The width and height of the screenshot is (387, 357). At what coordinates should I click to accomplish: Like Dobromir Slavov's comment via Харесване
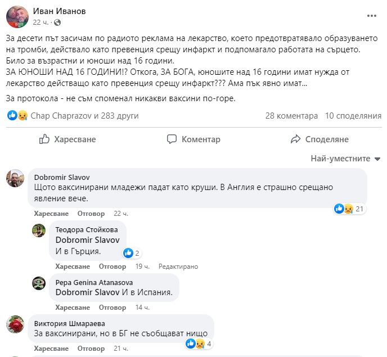pos(51,214)
